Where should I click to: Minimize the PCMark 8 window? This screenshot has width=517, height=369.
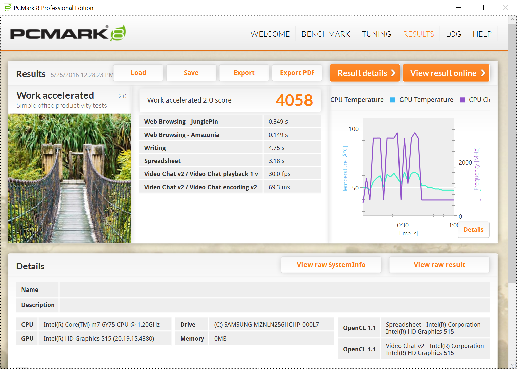[458, 7]
